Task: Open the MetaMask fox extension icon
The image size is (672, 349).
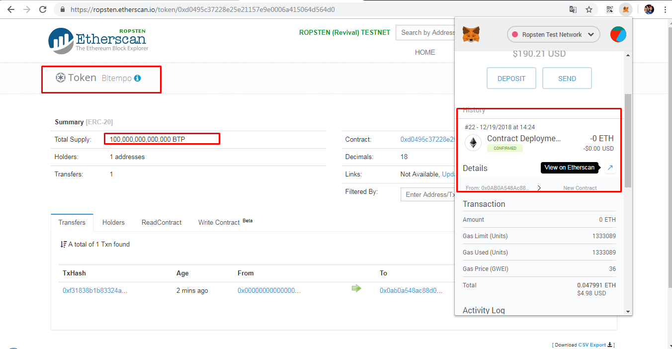Action: (626, 9)
